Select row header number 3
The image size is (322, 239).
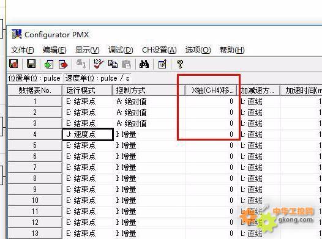(35, 123)
